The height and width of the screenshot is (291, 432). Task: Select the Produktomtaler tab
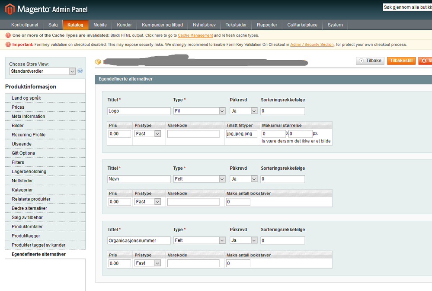(45, 227)
